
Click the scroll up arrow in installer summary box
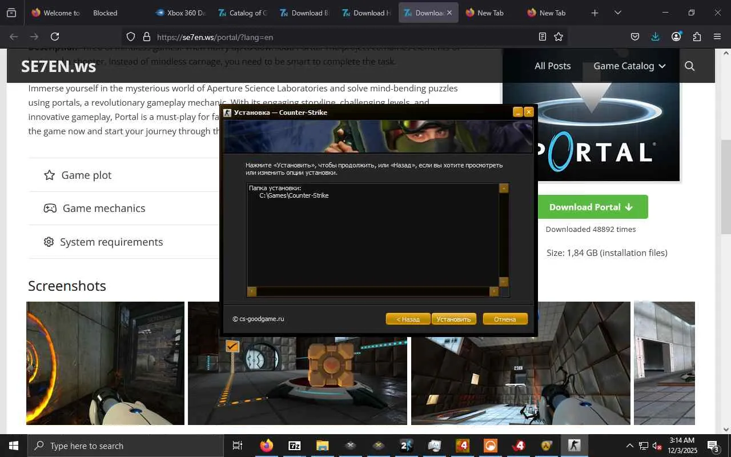tap(504, 188)
